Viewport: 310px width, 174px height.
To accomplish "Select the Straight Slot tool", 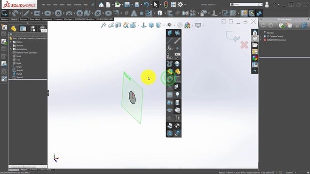I will [x=47, y=13].
